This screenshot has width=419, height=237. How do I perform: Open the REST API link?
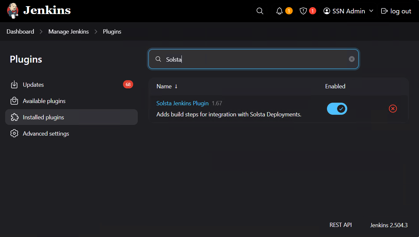point(341,225)
